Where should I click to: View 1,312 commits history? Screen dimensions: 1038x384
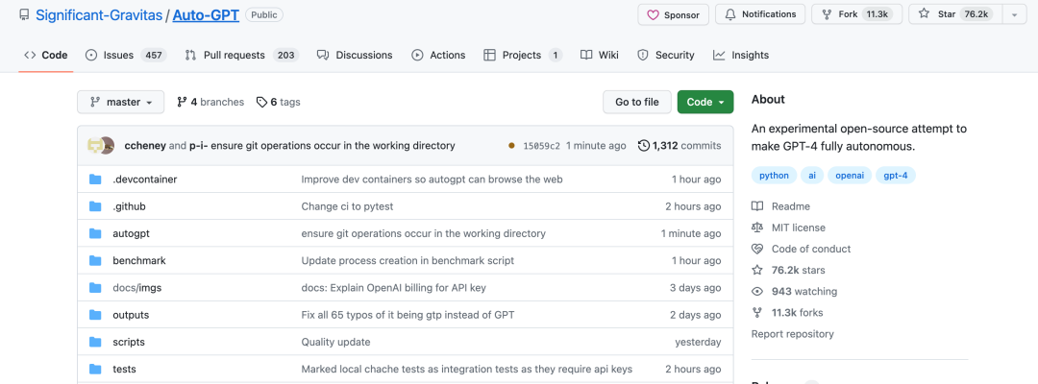click(x=680, y=145)
